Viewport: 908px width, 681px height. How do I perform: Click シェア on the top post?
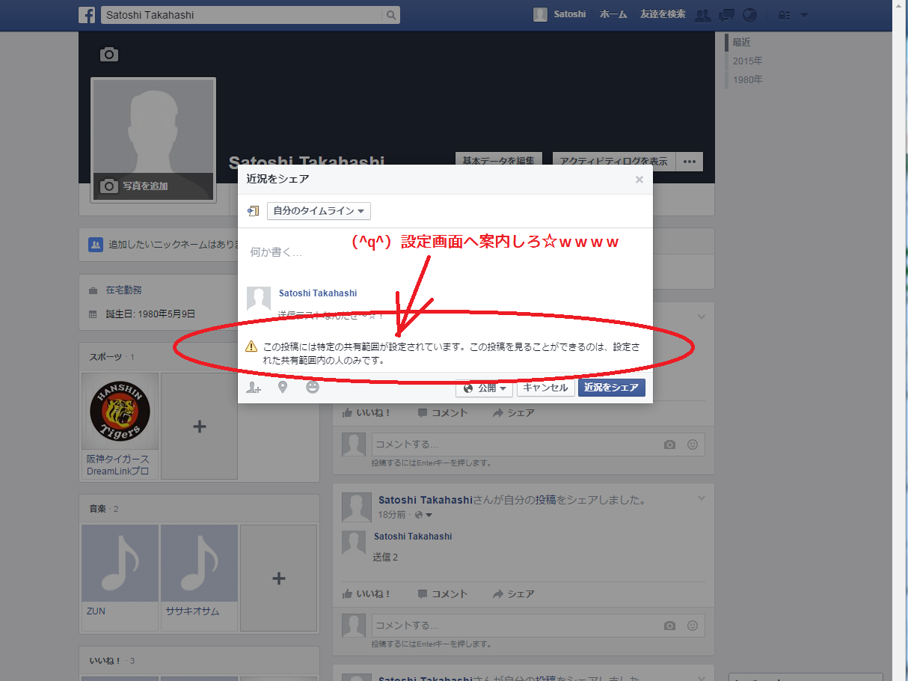point(513,413)
